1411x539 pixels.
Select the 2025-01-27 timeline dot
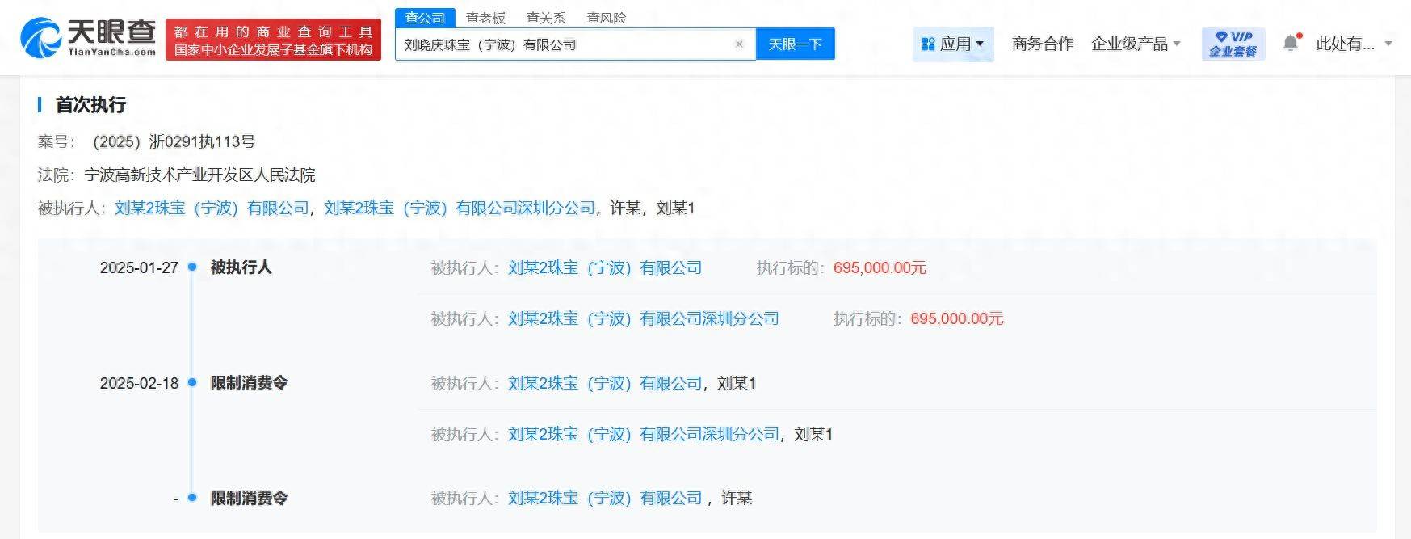(192, 267)
